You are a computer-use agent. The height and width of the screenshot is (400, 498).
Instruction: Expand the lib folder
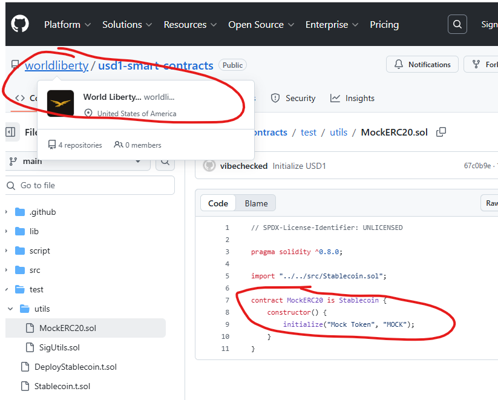pyautogui.click(x=7, y=231)
